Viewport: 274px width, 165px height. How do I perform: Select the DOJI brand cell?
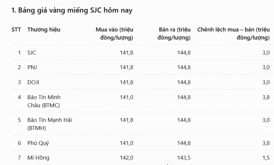coord(33,82)
